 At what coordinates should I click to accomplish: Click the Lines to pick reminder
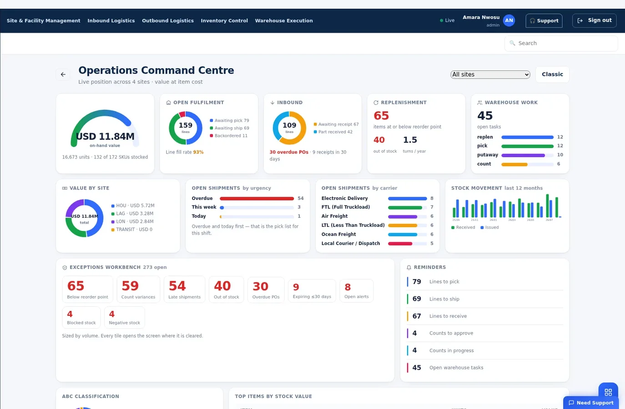pos(485,282)
